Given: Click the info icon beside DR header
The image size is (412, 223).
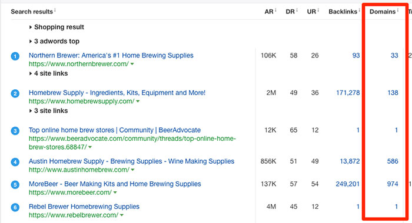Looking at the screenshot, I should click(x=297, y=10).
